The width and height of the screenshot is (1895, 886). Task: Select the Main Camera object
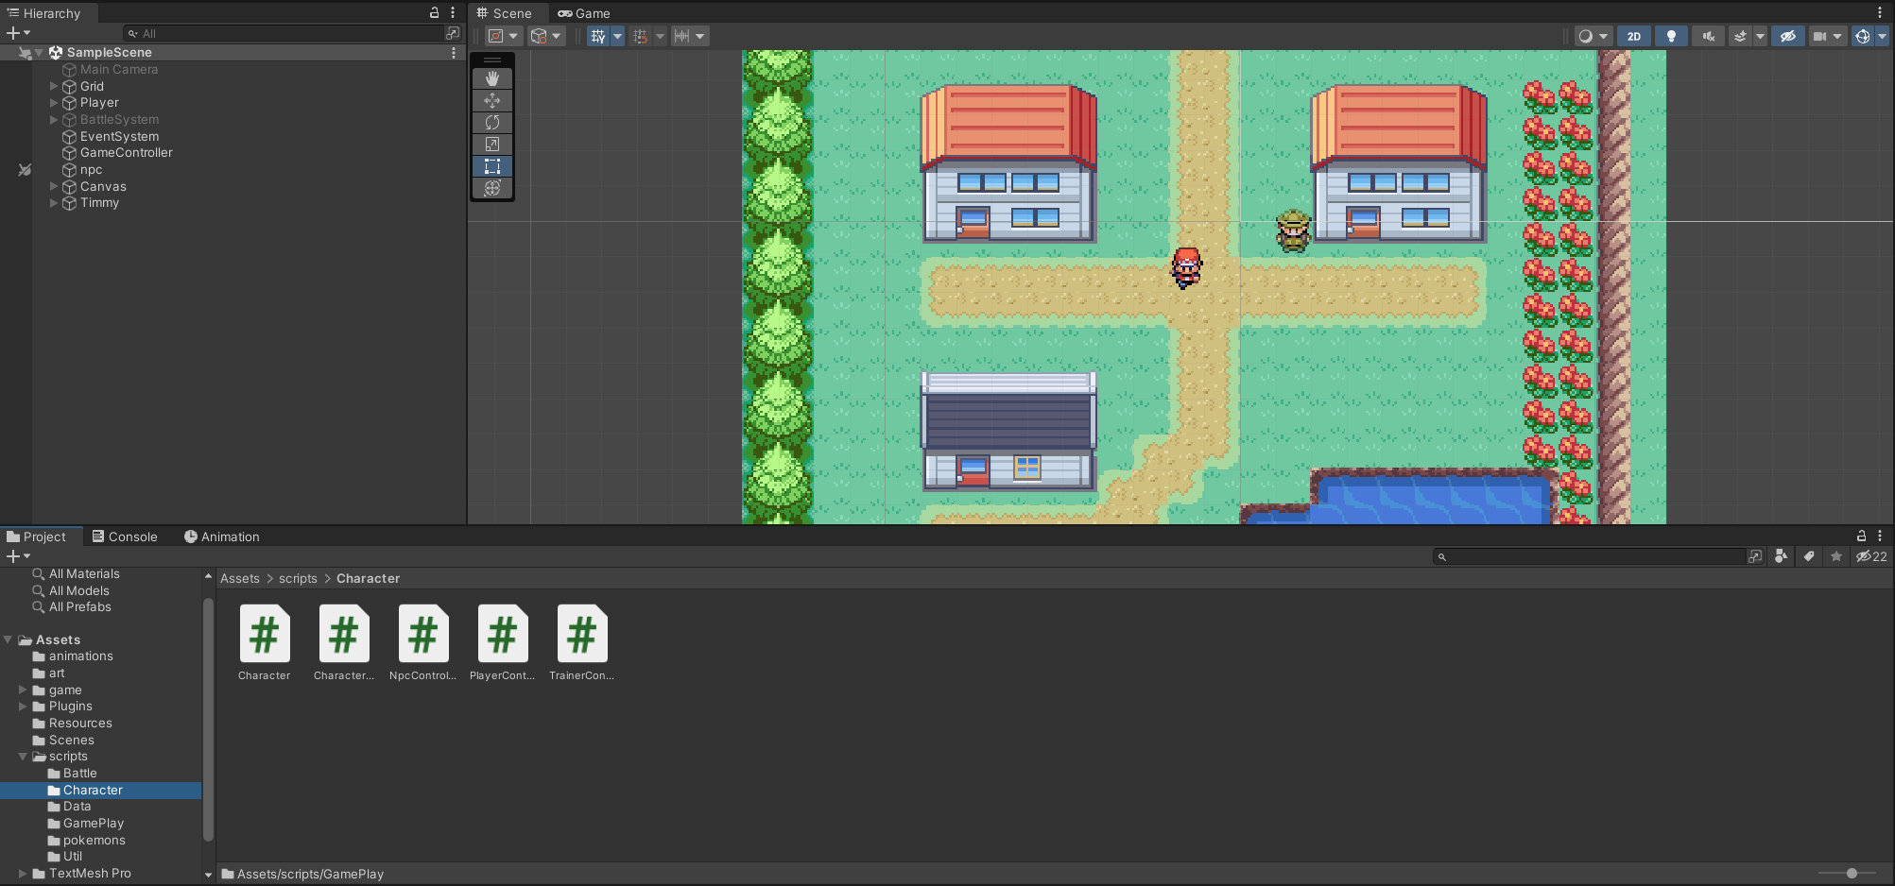click(110, 70)
